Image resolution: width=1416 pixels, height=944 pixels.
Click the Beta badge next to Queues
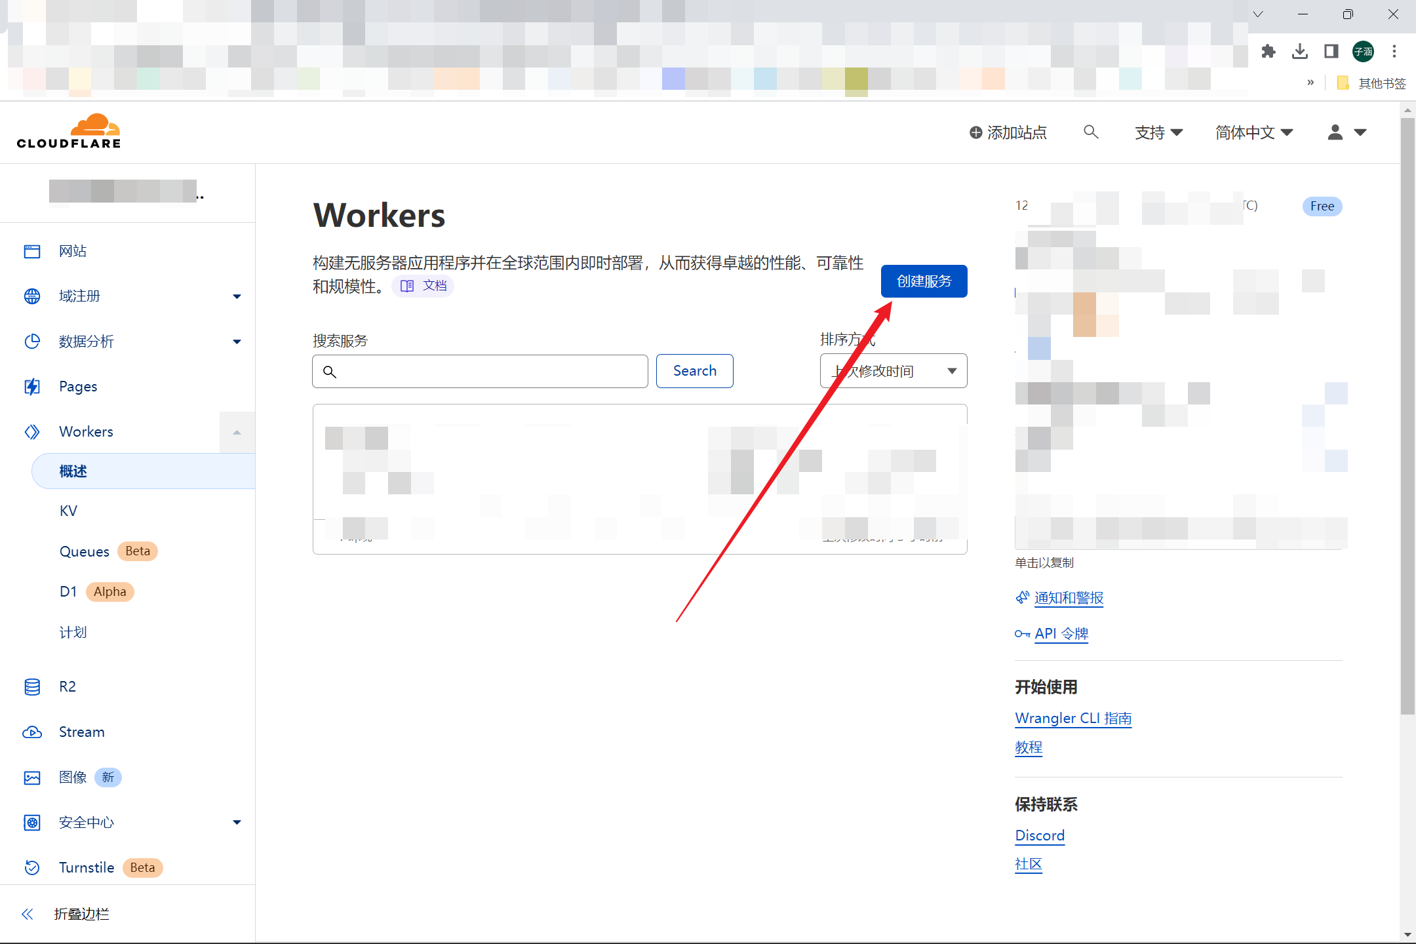(138, 551)
